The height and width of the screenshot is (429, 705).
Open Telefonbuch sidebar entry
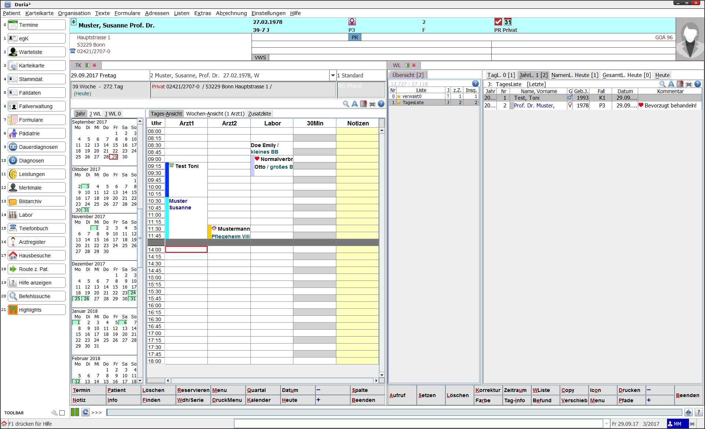pyautogui.click(x=36, y=228)
